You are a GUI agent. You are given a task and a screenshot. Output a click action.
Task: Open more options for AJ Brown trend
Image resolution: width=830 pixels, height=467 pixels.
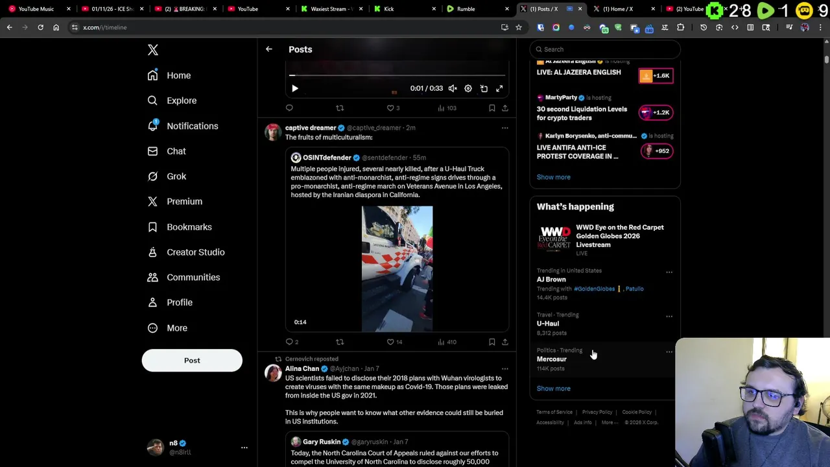[x=669, y=272]
